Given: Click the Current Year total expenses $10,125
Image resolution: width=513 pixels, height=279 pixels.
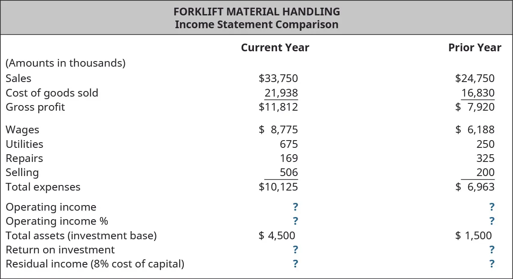Looking at the screenshot, I should point(278,187).
